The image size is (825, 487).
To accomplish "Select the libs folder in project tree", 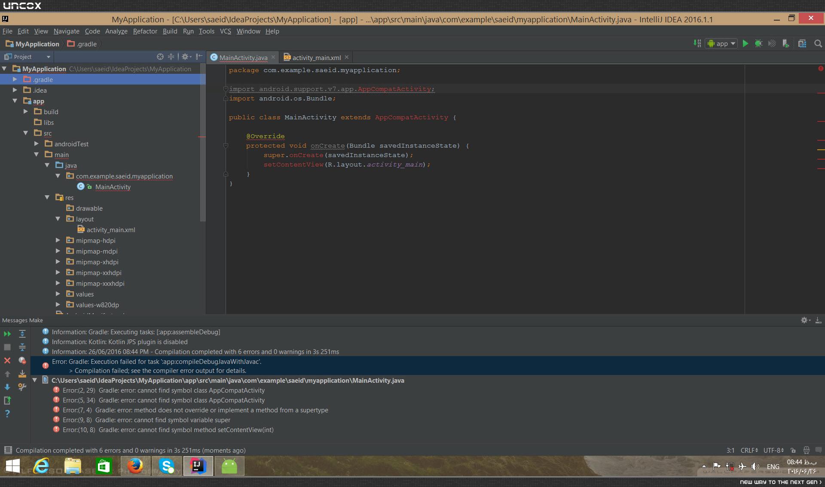I will pyautogui.click(x=49, y=122).
